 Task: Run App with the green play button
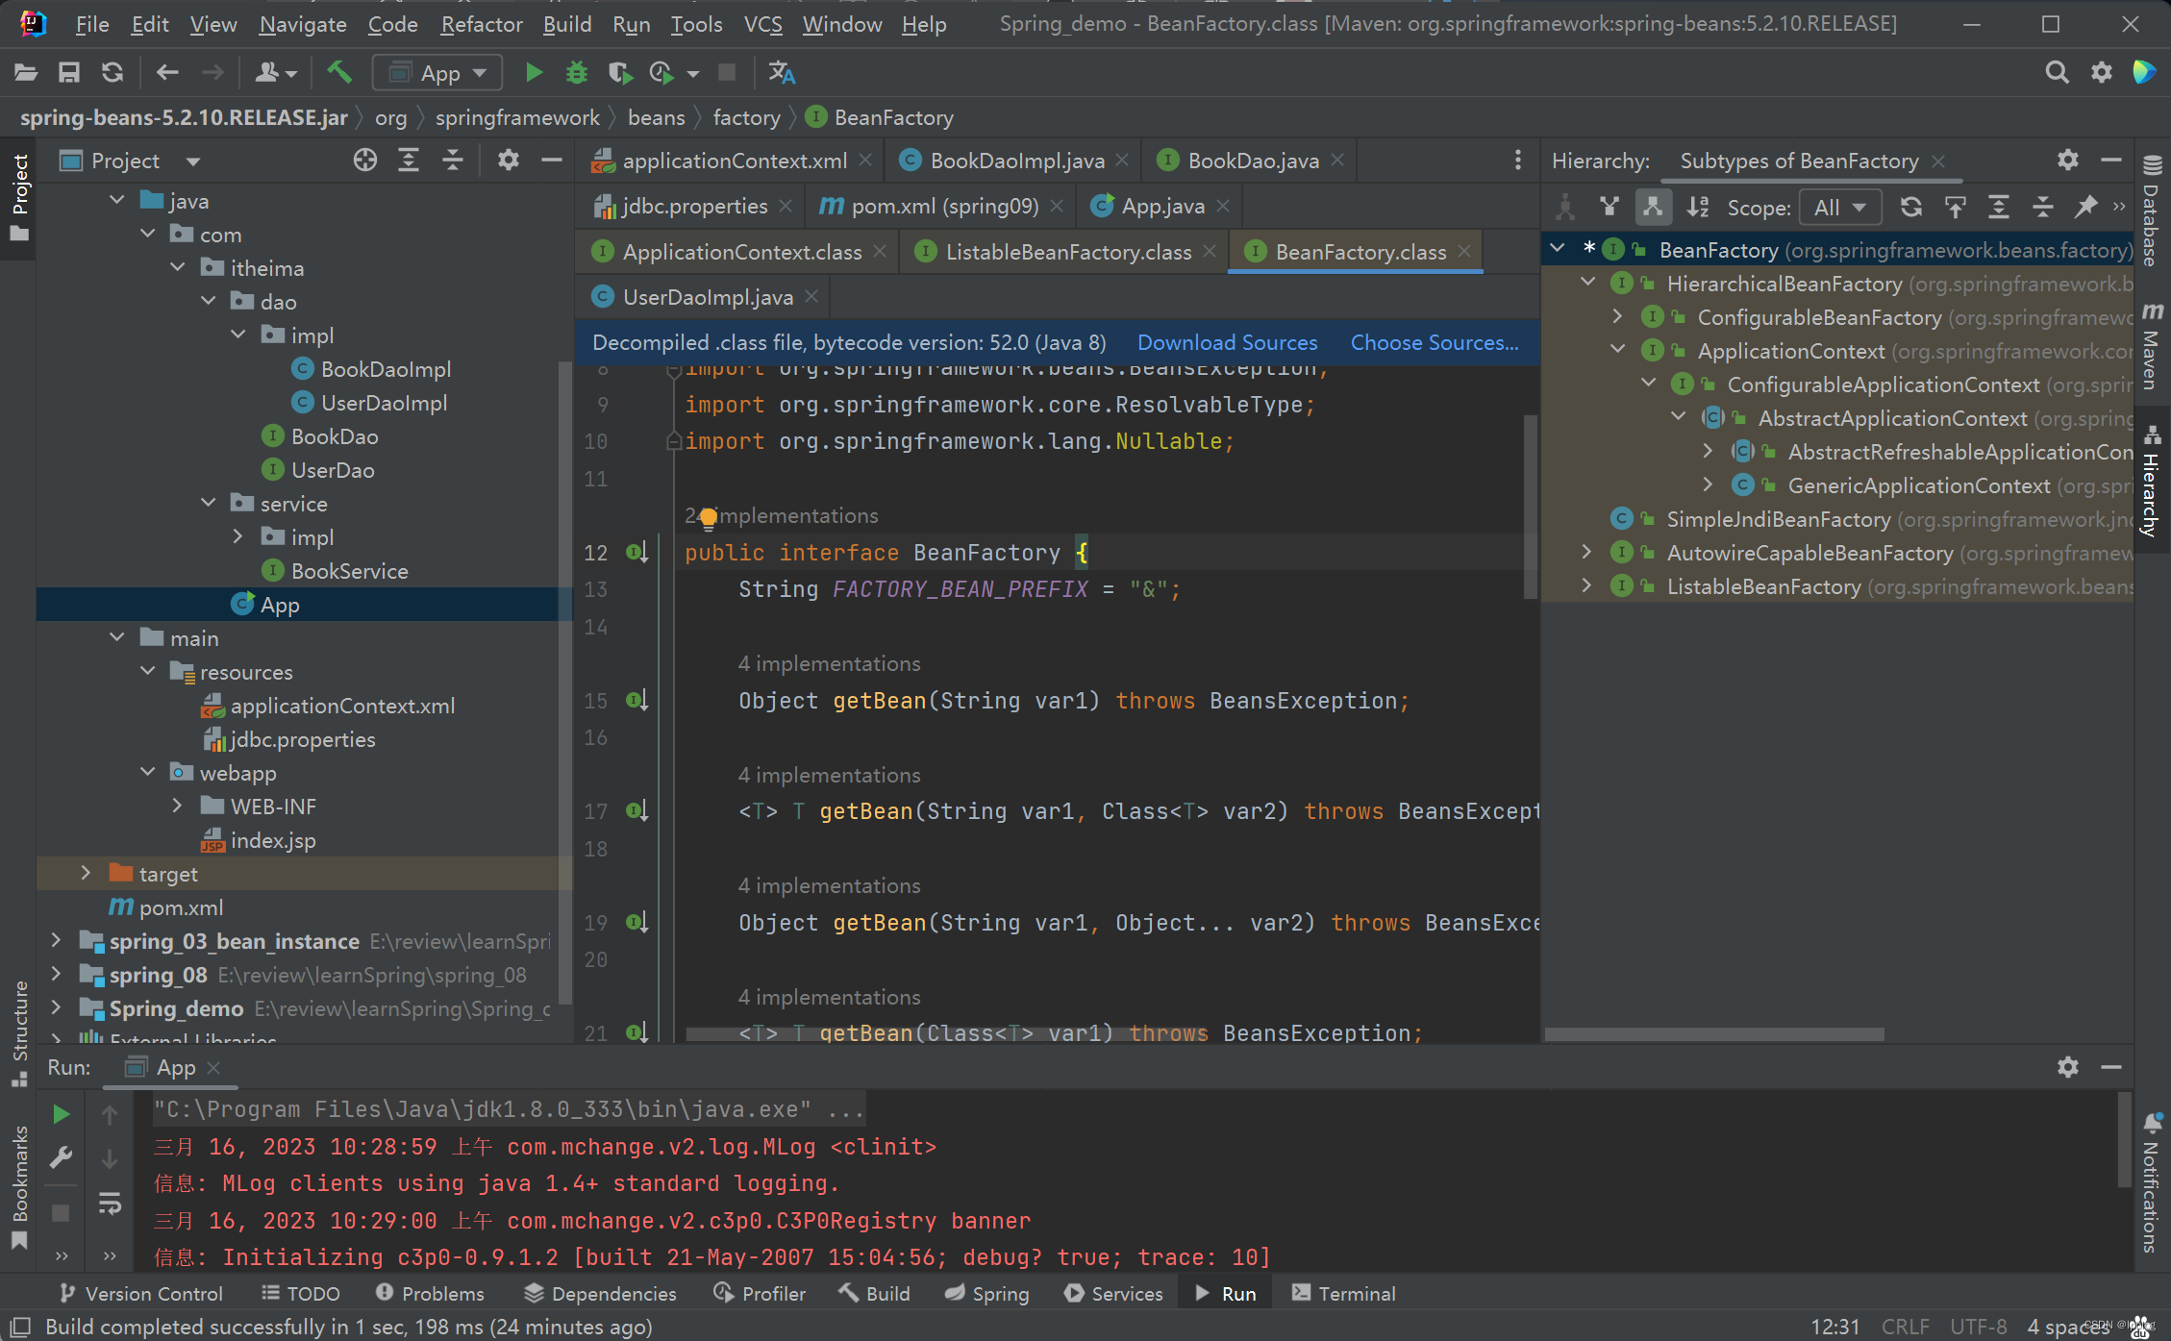coord(534,73)
